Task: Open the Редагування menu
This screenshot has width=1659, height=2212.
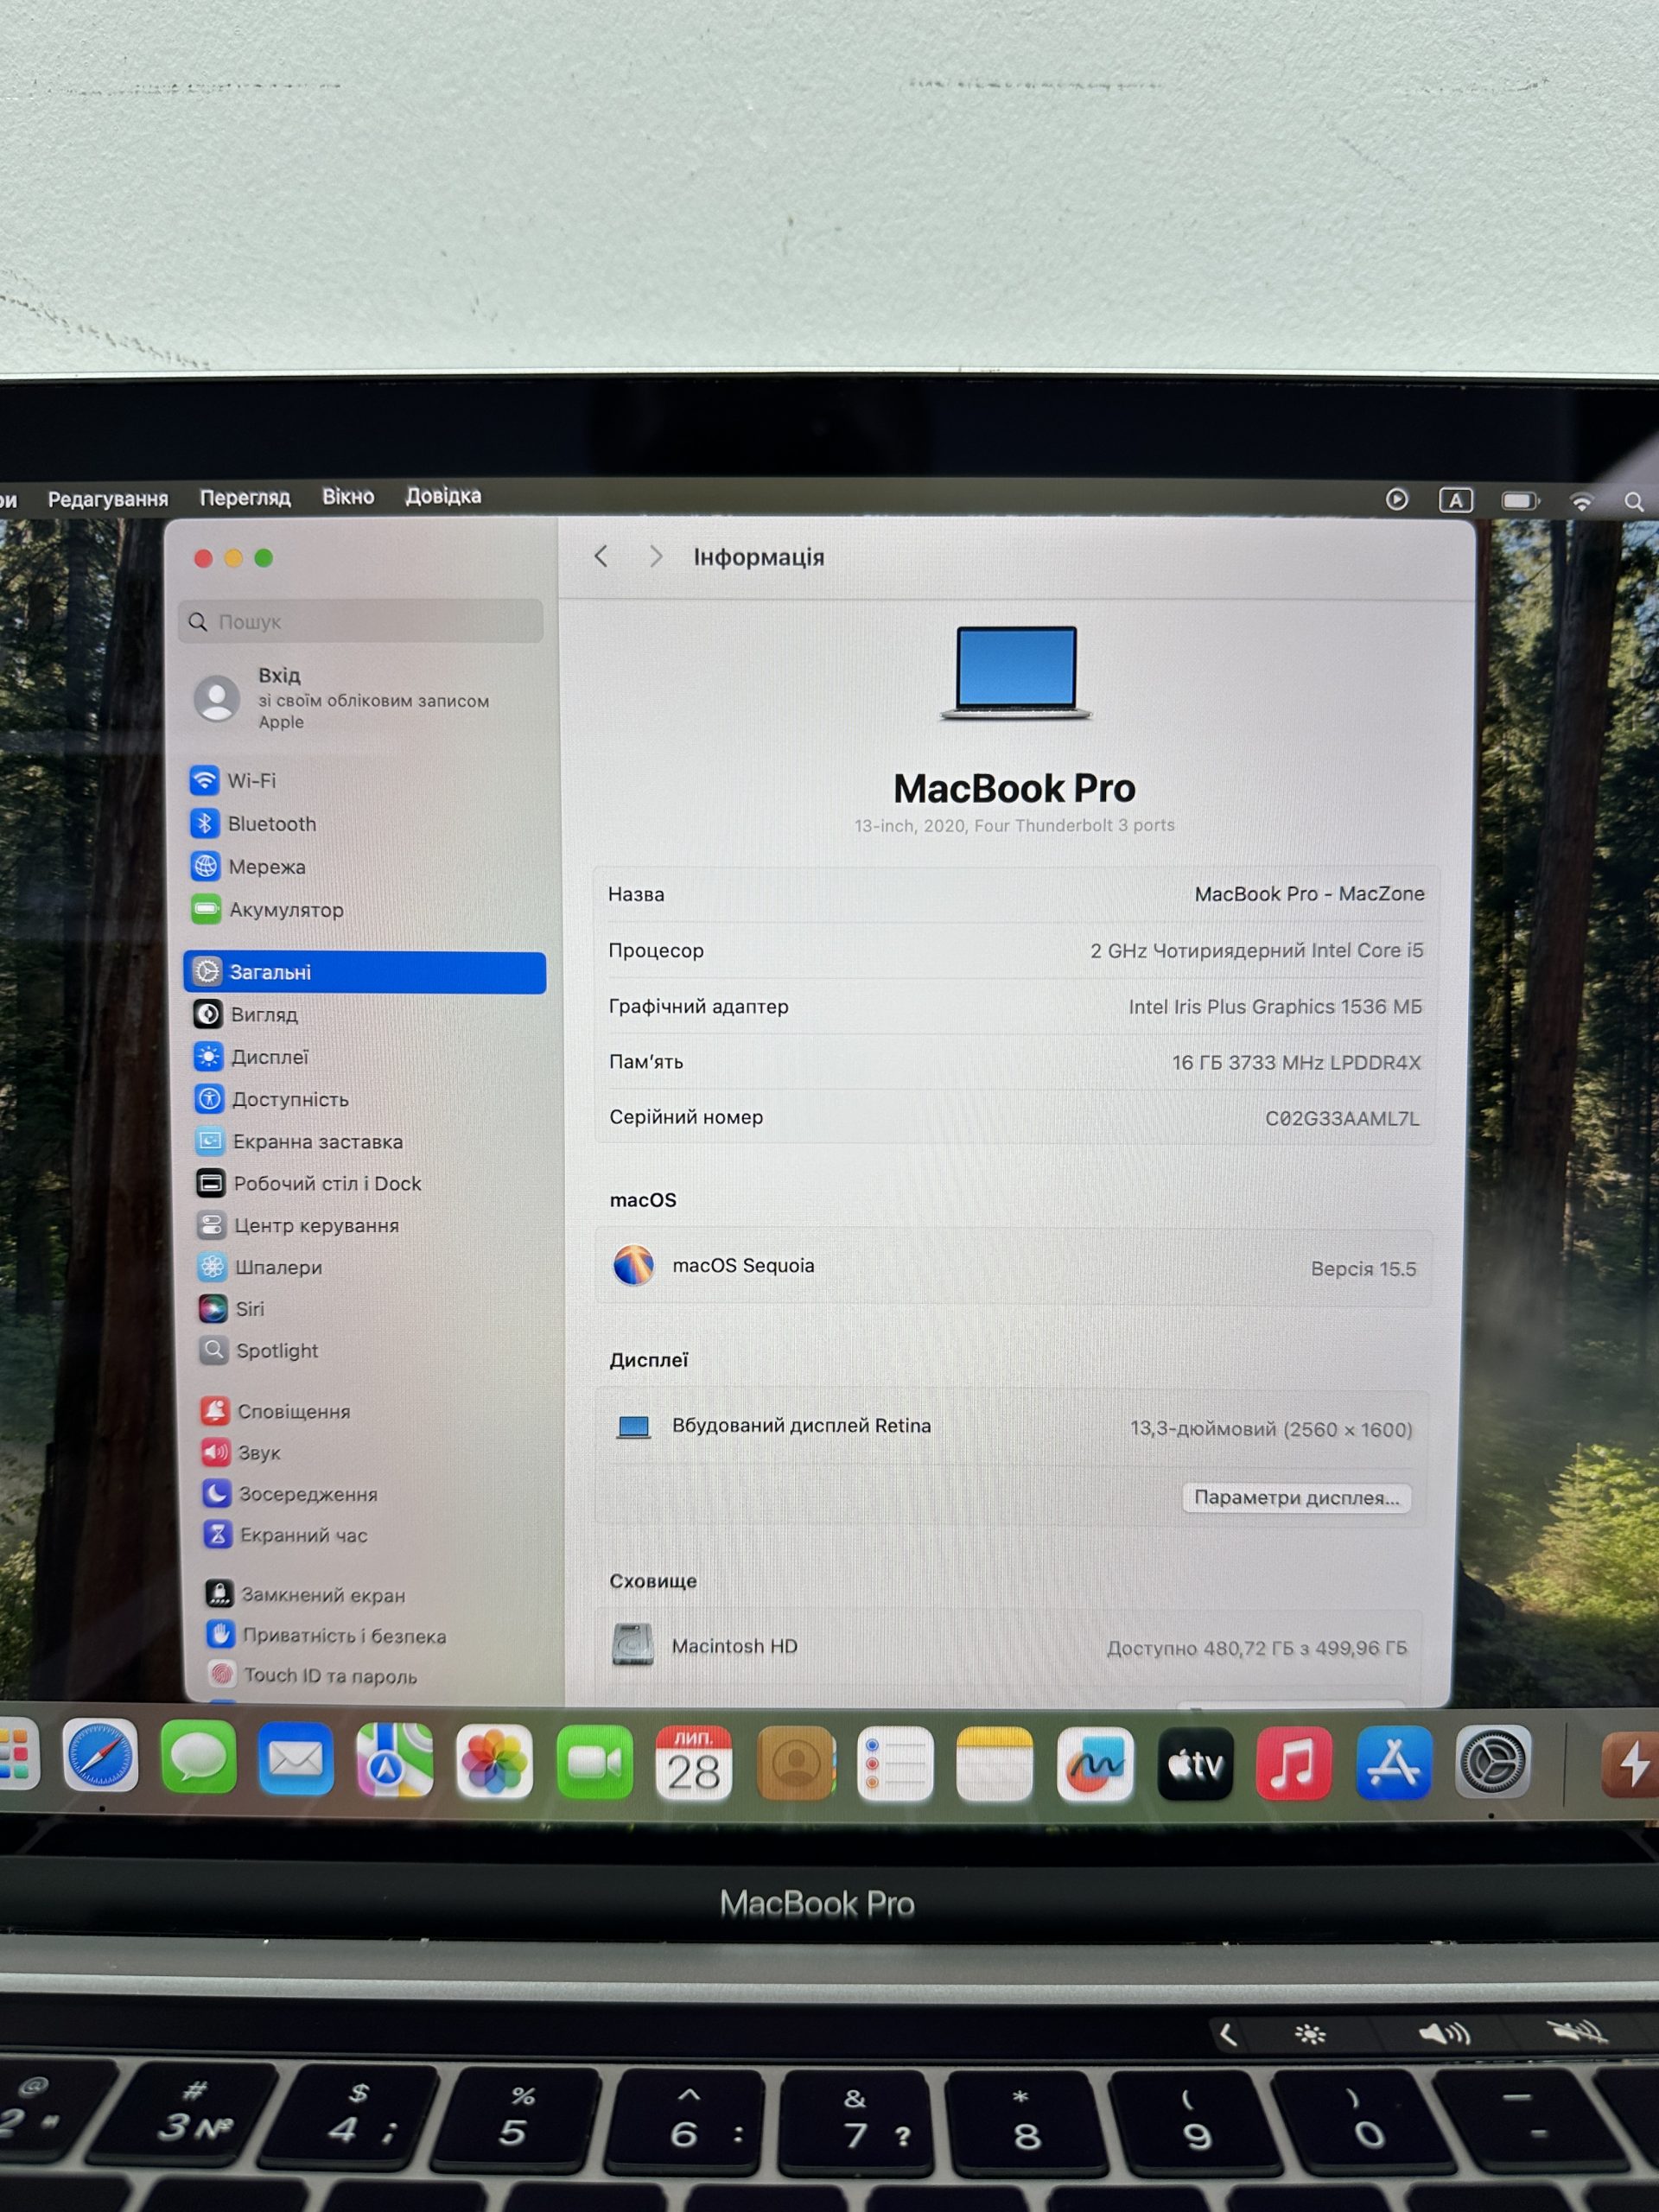Action: coord(108,499)
